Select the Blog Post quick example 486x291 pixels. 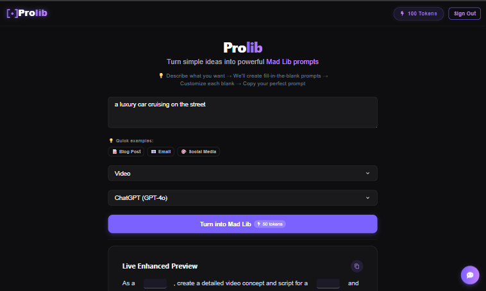click(x=126, y=151)
